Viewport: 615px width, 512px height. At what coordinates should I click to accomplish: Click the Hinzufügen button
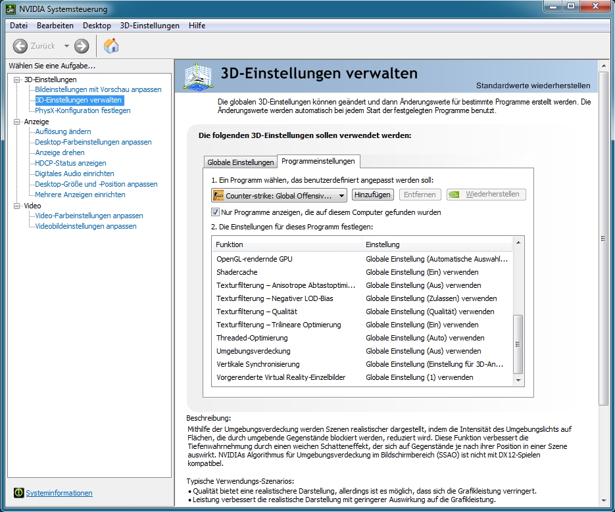click(x=372, y=195)
